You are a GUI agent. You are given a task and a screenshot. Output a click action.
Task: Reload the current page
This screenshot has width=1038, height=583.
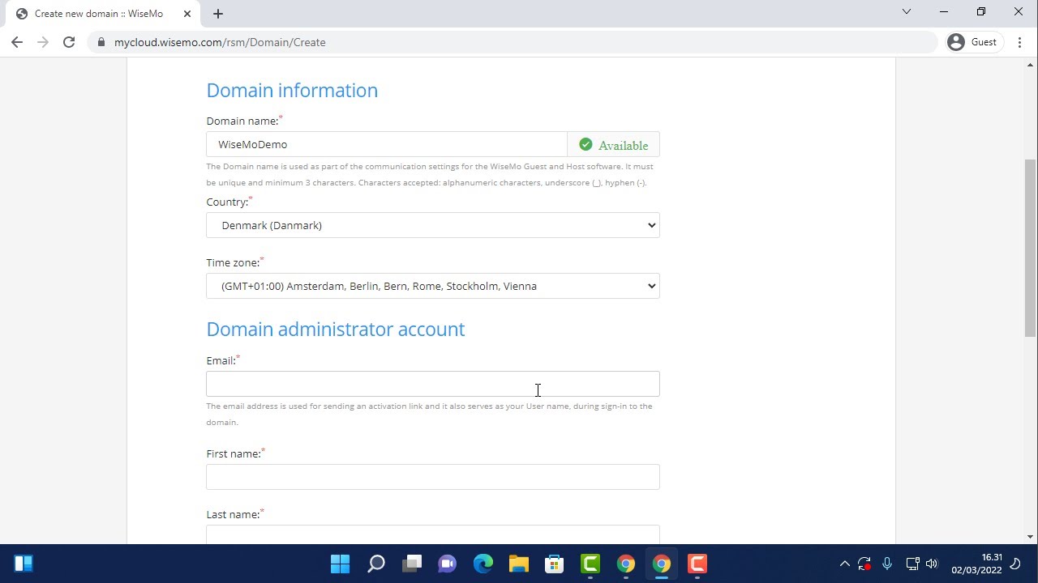click(69, 42)
